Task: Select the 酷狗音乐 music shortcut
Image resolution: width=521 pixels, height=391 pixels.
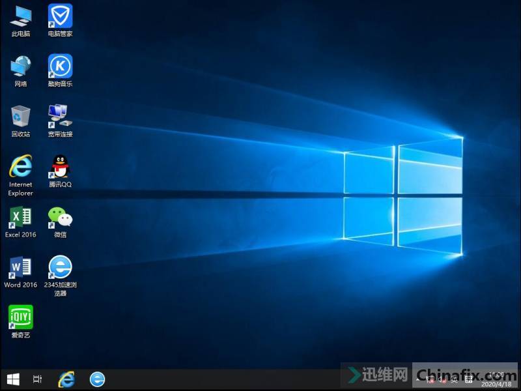Action: [x=60, y=71]
